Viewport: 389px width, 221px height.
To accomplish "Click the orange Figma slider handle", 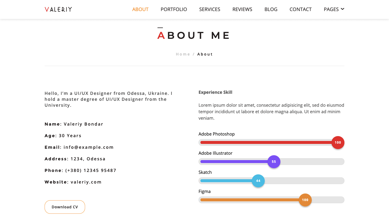I will pos(305,200).
